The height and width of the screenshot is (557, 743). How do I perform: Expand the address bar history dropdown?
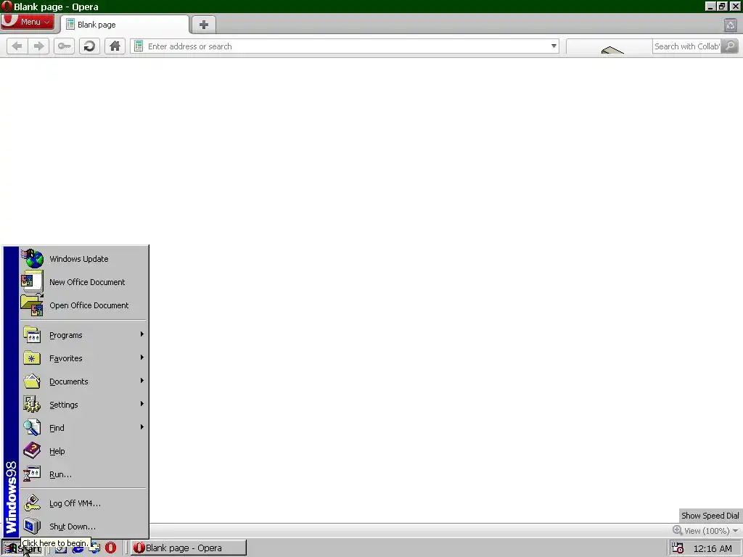coord(554,46)
